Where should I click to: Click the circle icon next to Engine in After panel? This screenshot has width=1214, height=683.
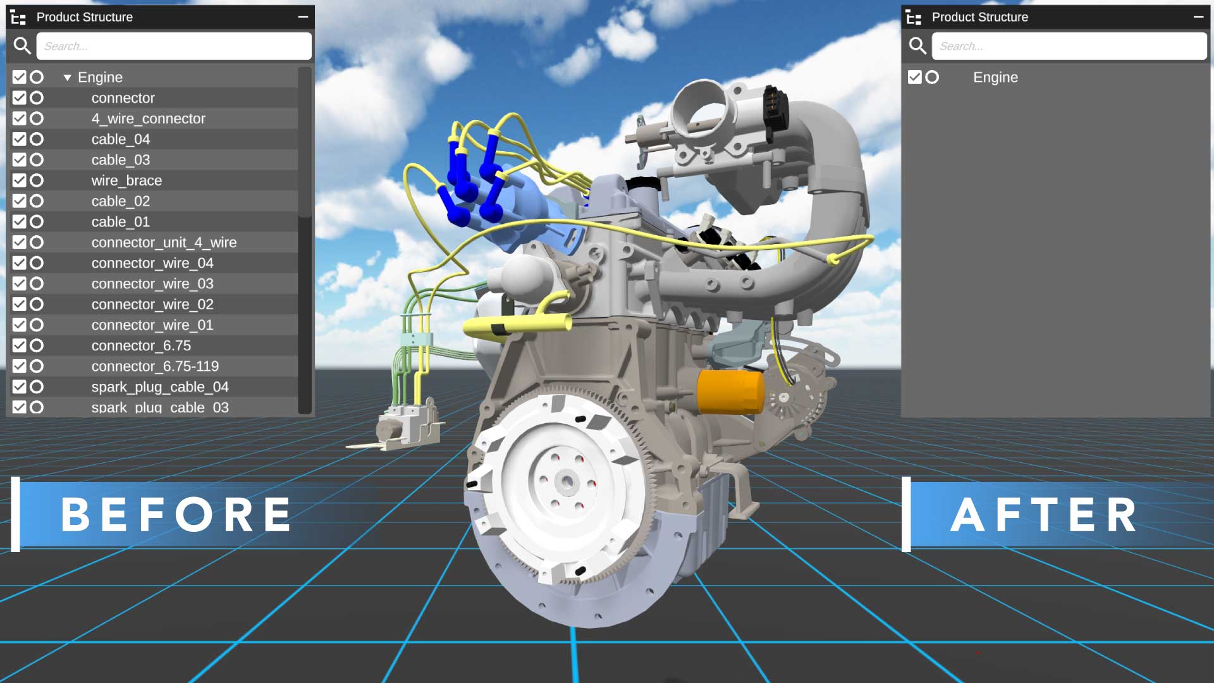click(933, 77)
